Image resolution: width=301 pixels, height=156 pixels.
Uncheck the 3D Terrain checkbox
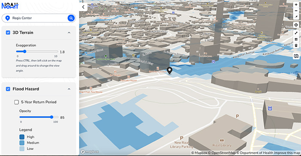pos(8,33)
